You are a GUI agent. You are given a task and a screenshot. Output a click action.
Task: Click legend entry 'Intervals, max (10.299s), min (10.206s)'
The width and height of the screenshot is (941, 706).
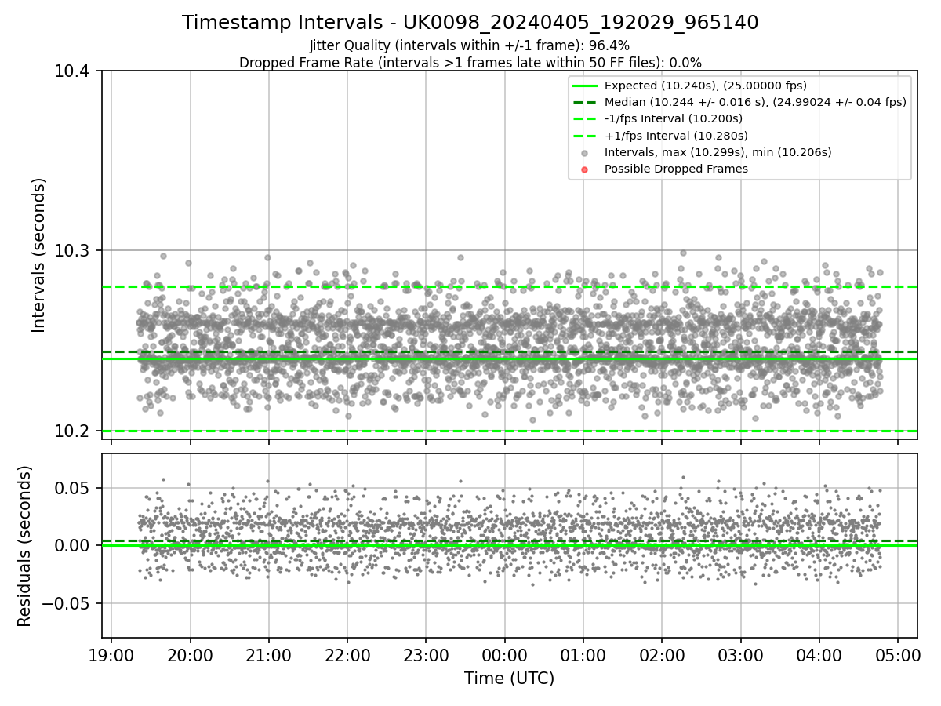point(718,152)
